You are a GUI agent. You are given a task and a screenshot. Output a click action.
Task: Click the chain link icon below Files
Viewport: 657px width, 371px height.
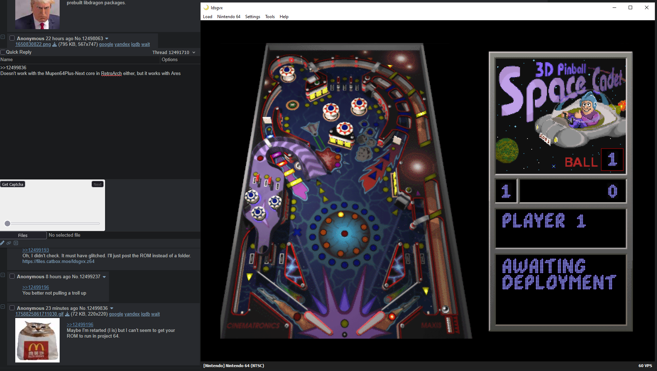9,243
